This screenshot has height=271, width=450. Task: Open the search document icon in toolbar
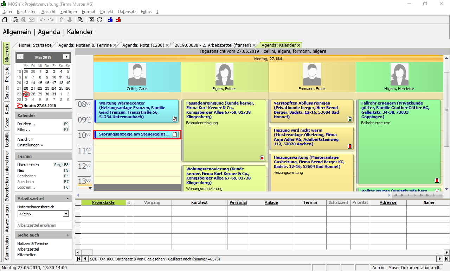coord(80,20)
